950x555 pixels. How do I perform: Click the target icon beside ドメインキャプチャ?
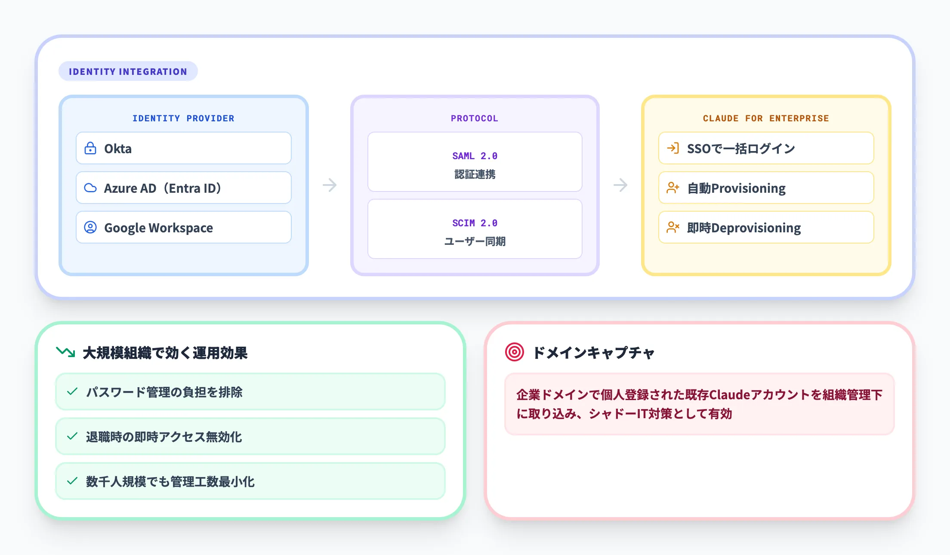(x=515, y=352)
